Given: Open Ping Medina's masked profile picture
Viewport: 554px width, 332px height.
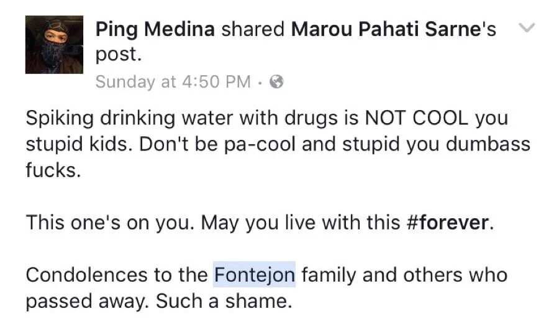Looking at the screenshot, I should pos(54,45).
